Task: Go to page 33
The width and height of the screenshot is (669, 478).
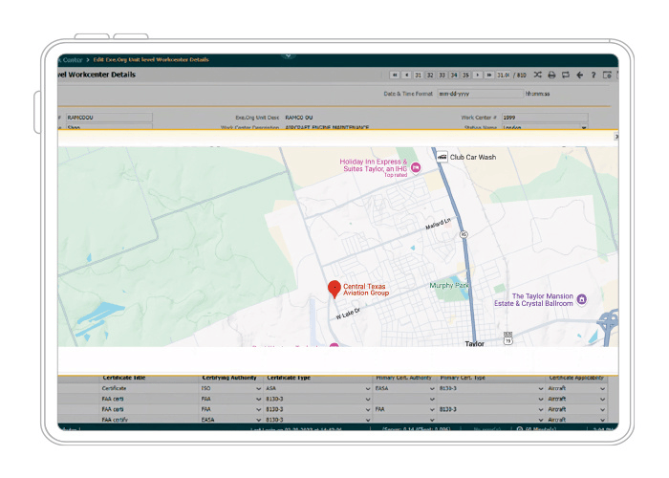Action: (442, 75)
